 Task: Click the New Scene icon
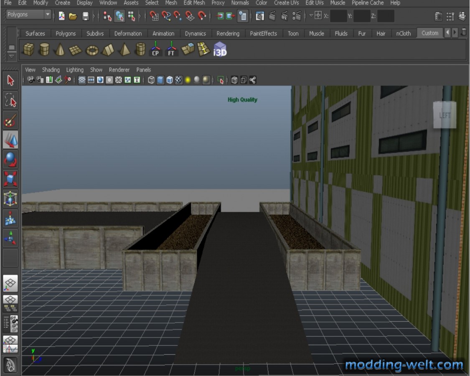click(61, 16)
